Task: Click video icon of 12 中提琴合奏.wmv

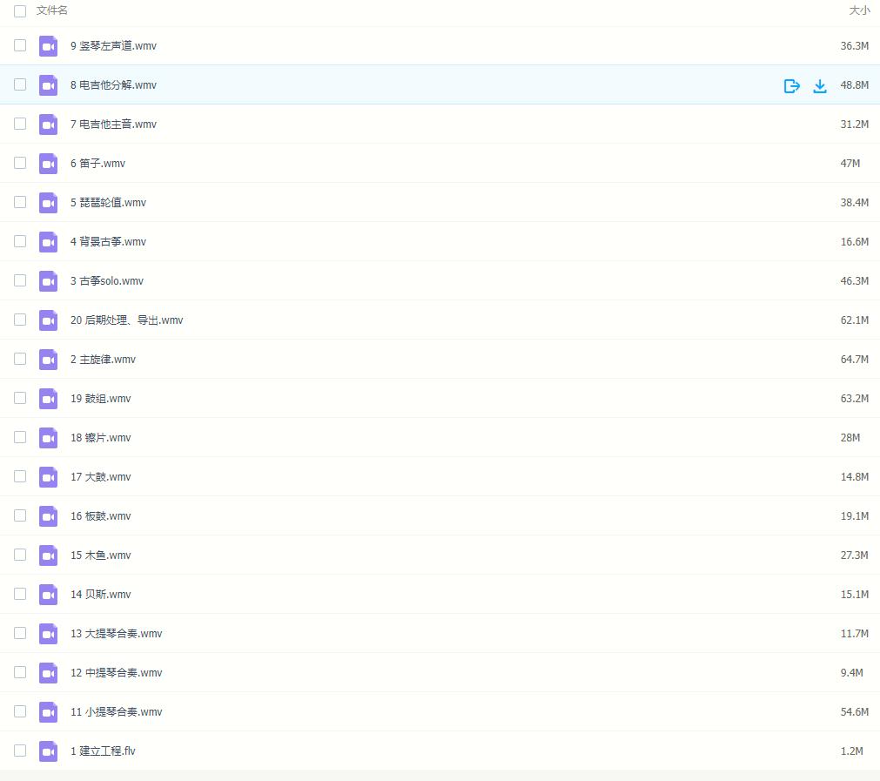Action: point(48,673)
